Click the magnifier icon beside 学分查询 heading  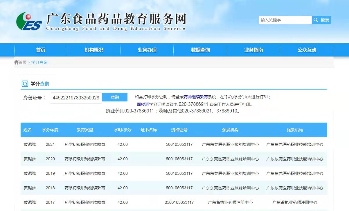(25, 84)
